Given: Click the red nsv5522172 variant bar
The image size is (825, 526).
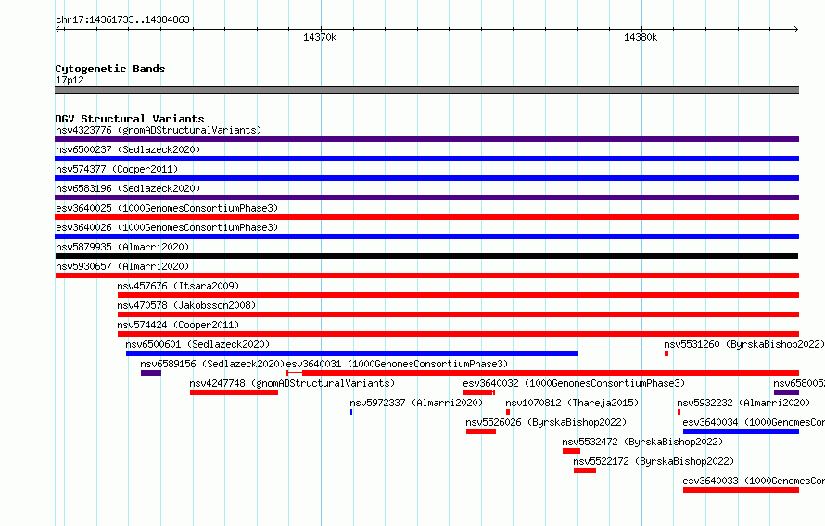Looking at the screenshot, I should (585, 470).
